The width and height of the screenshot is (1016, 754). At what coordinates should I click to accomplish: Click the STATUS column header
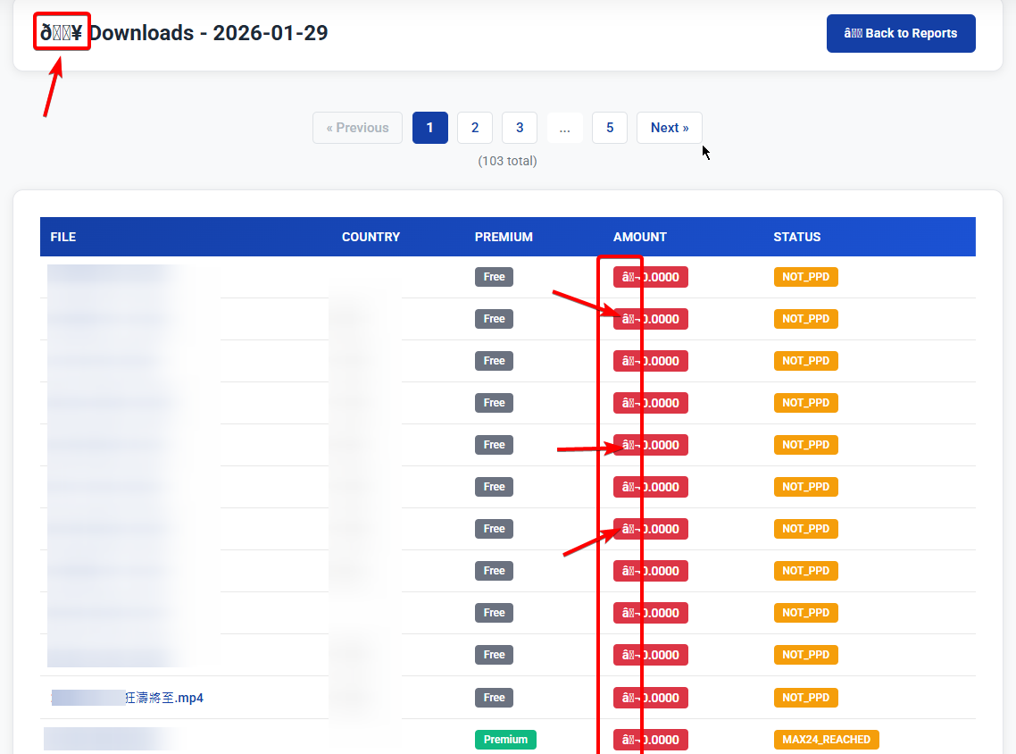click(796, 237)
